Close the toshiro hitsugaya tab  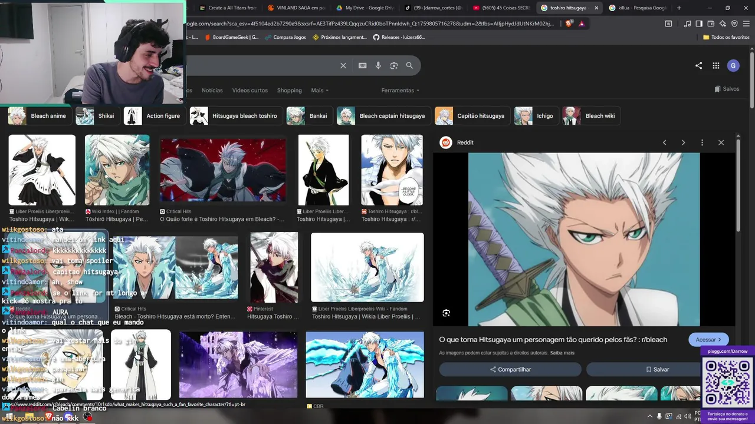pos(596,8)
